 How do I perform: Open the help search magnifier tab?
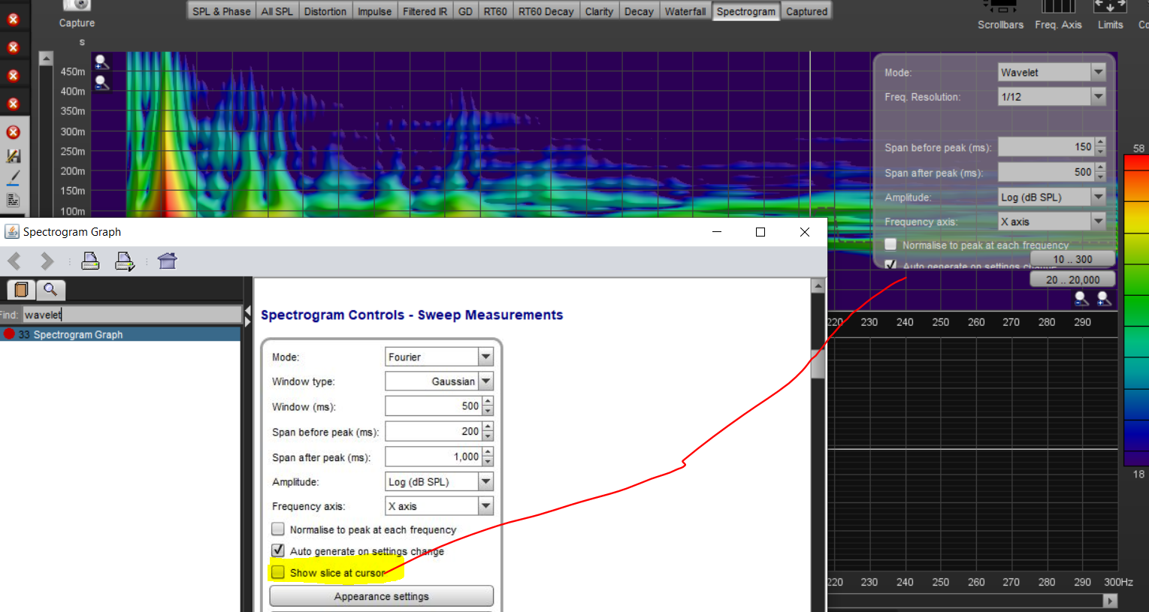click(50, 289)
